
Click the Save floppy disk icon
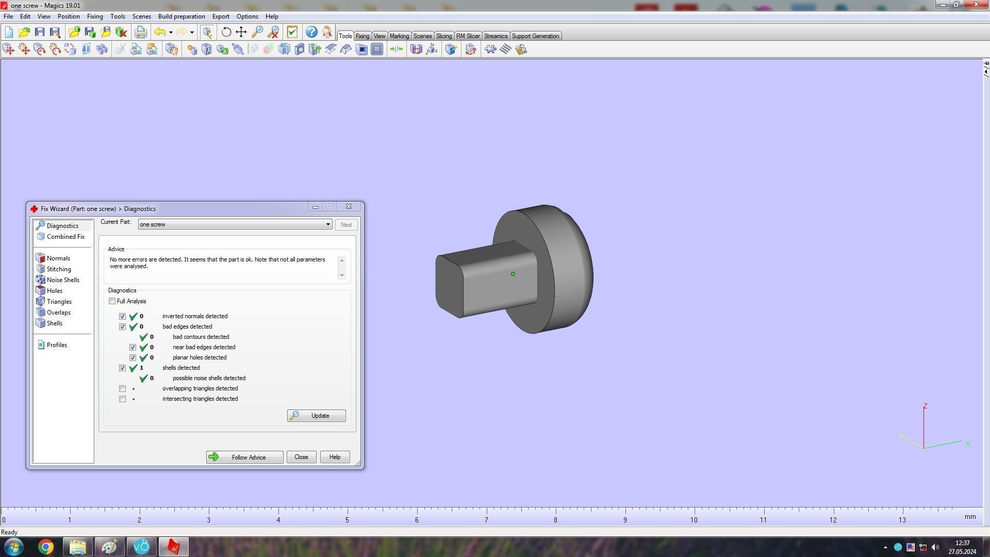coord(40,32)
